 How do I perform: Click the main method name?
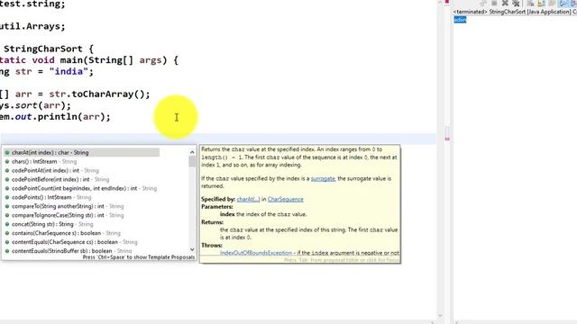(71, 60)
